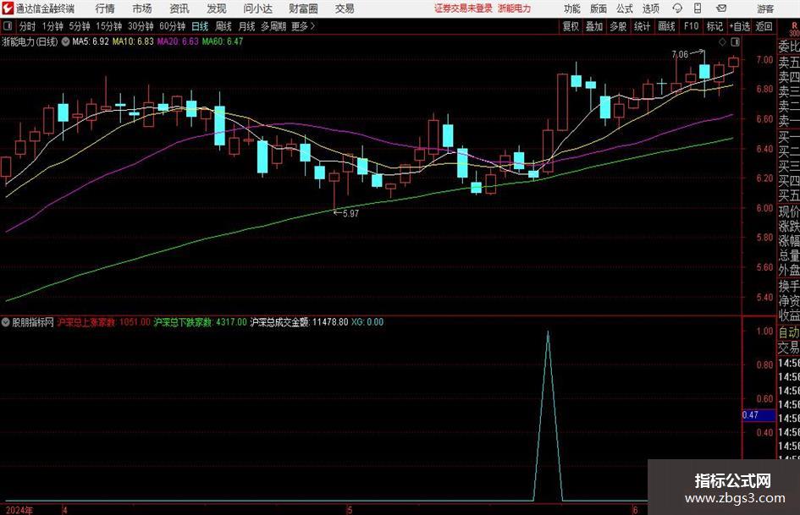Click the 统计 statistics toolbar button
The width and height of the screenshot is (800, 515).
(x=642, y=26)
